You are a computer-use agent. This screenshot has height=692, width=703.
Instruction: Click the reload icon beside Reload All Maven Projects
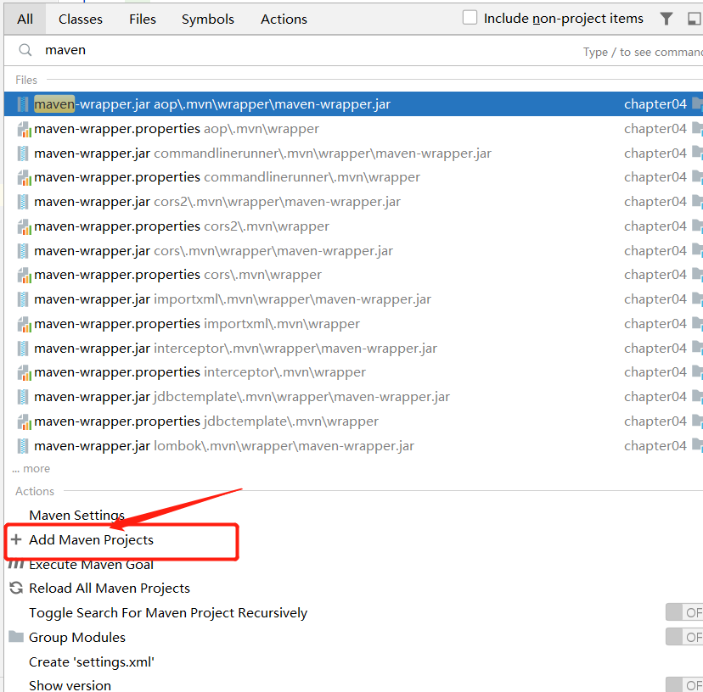pos(16,588)
